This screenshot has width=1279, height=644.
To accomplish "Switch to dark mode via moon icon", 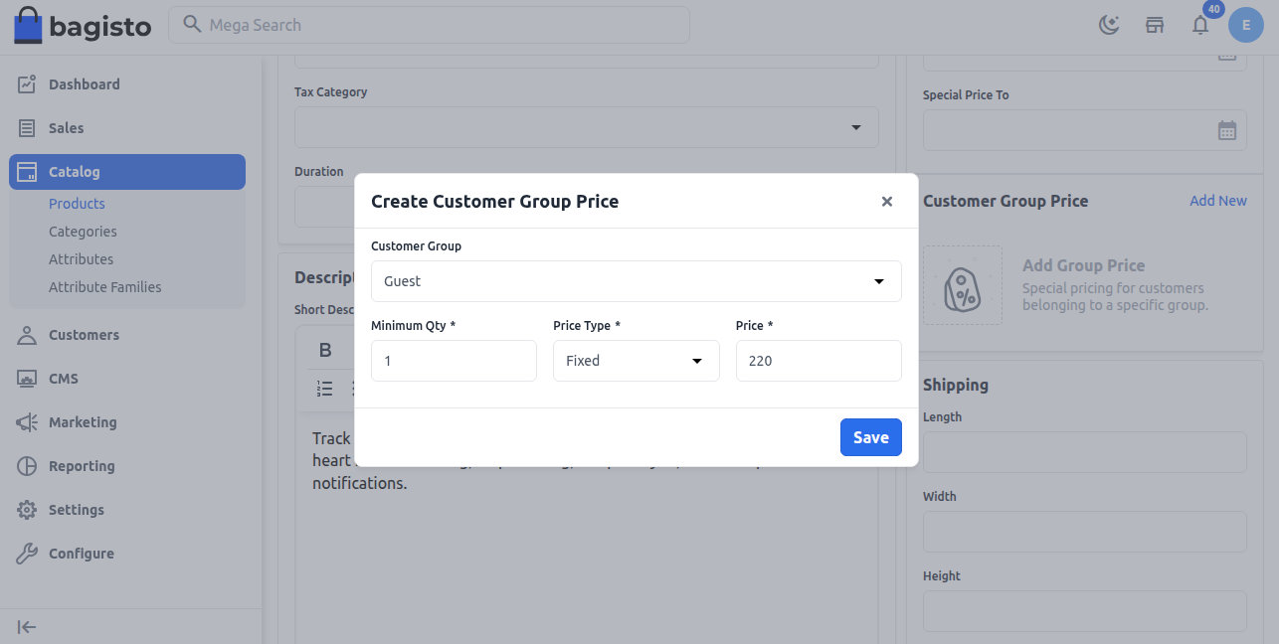I will (1109, 25).
